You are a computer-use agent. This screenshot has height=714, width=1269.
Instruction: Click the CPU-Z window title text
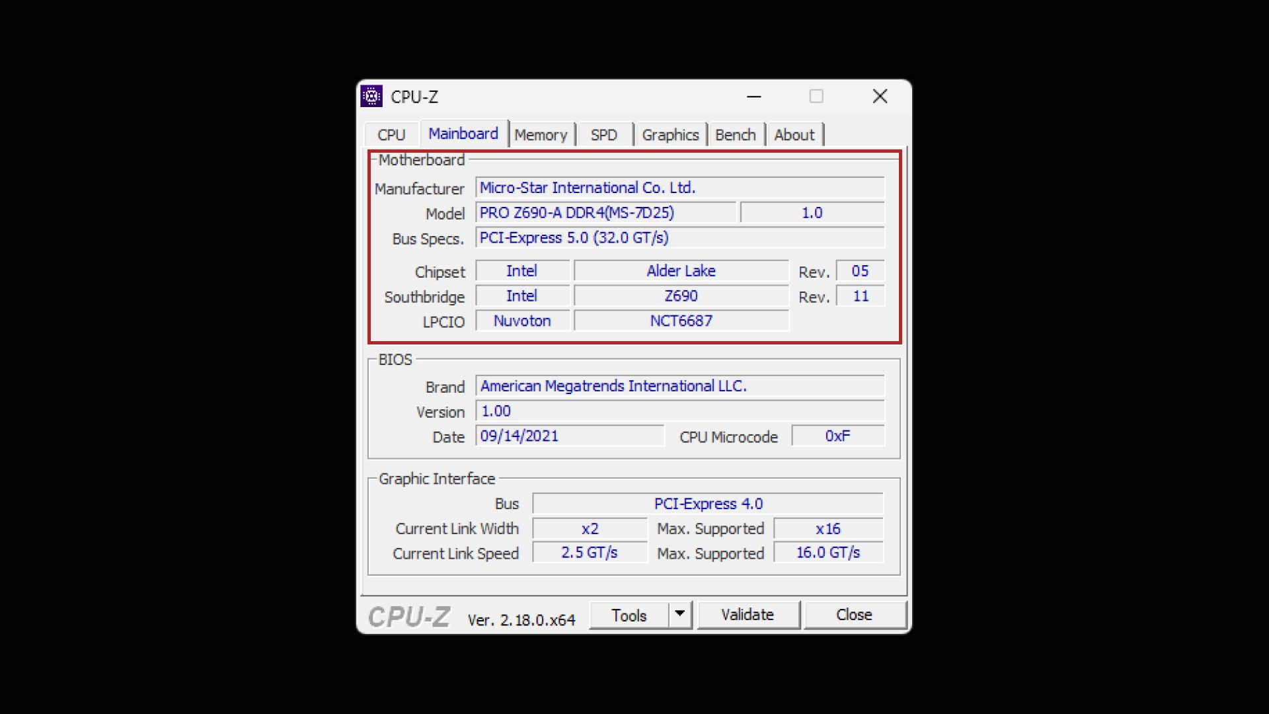(414, 97)
